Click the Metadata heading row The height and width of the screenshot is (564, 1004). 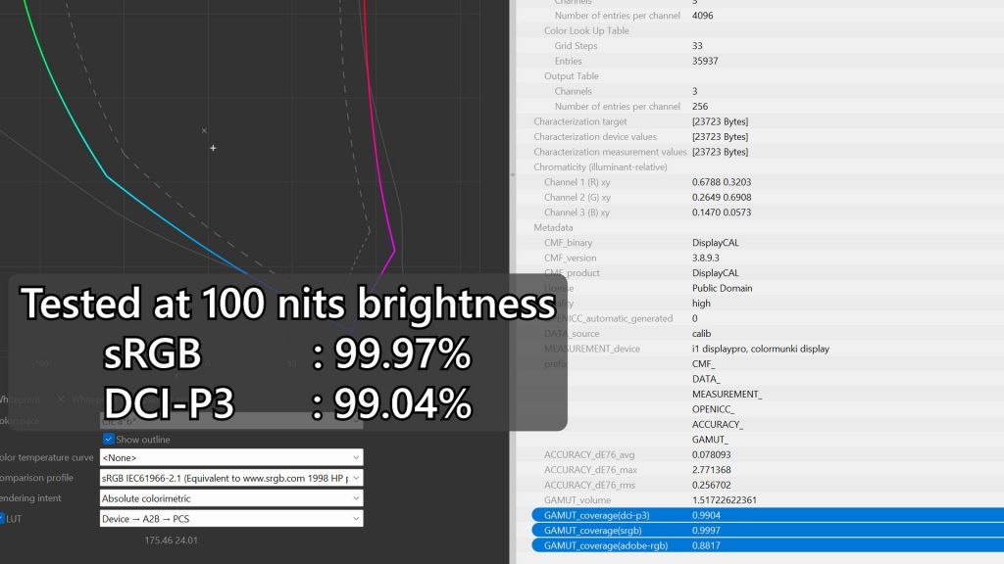point(760,227)
